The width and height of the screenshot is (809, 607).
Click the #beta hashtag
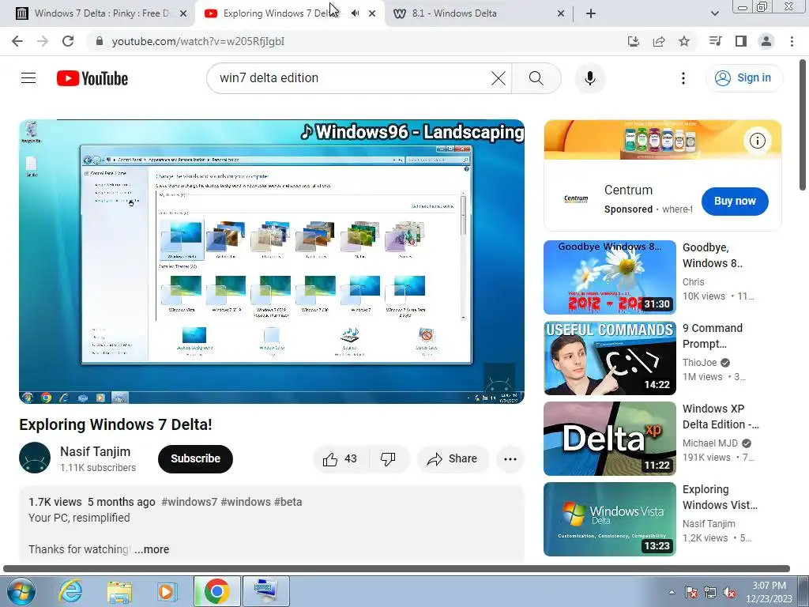tap(288, 502)
